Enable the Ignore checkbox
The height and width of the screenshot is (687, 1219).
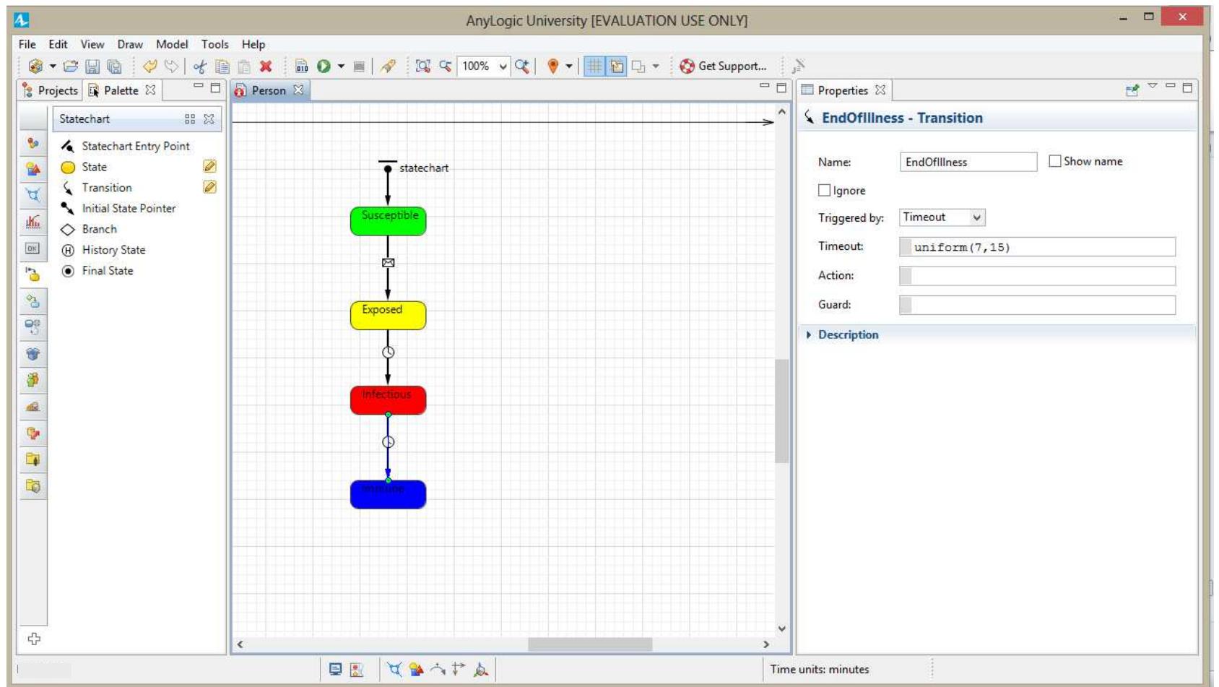[824, 190]
